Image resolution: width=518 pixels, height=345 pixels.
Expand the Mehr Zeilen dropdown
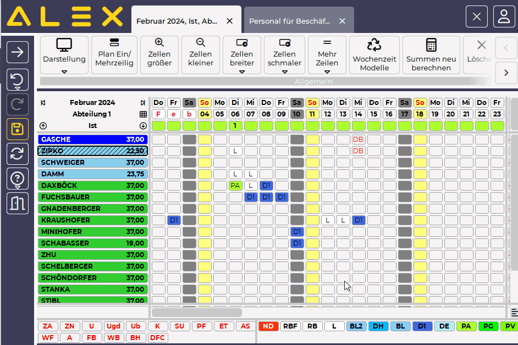point(327,55)
